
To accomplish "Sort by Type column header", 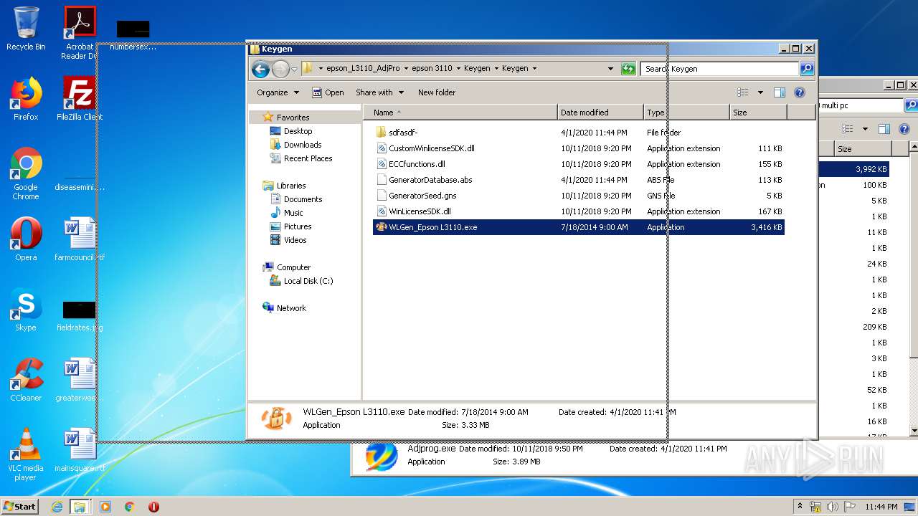I will click(x=686, y=113).
